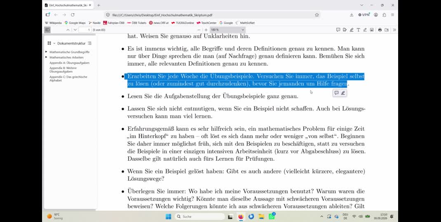Open the ÖBB Tickets bookmark
Screen dimensions: 441x222
[137, 23]
